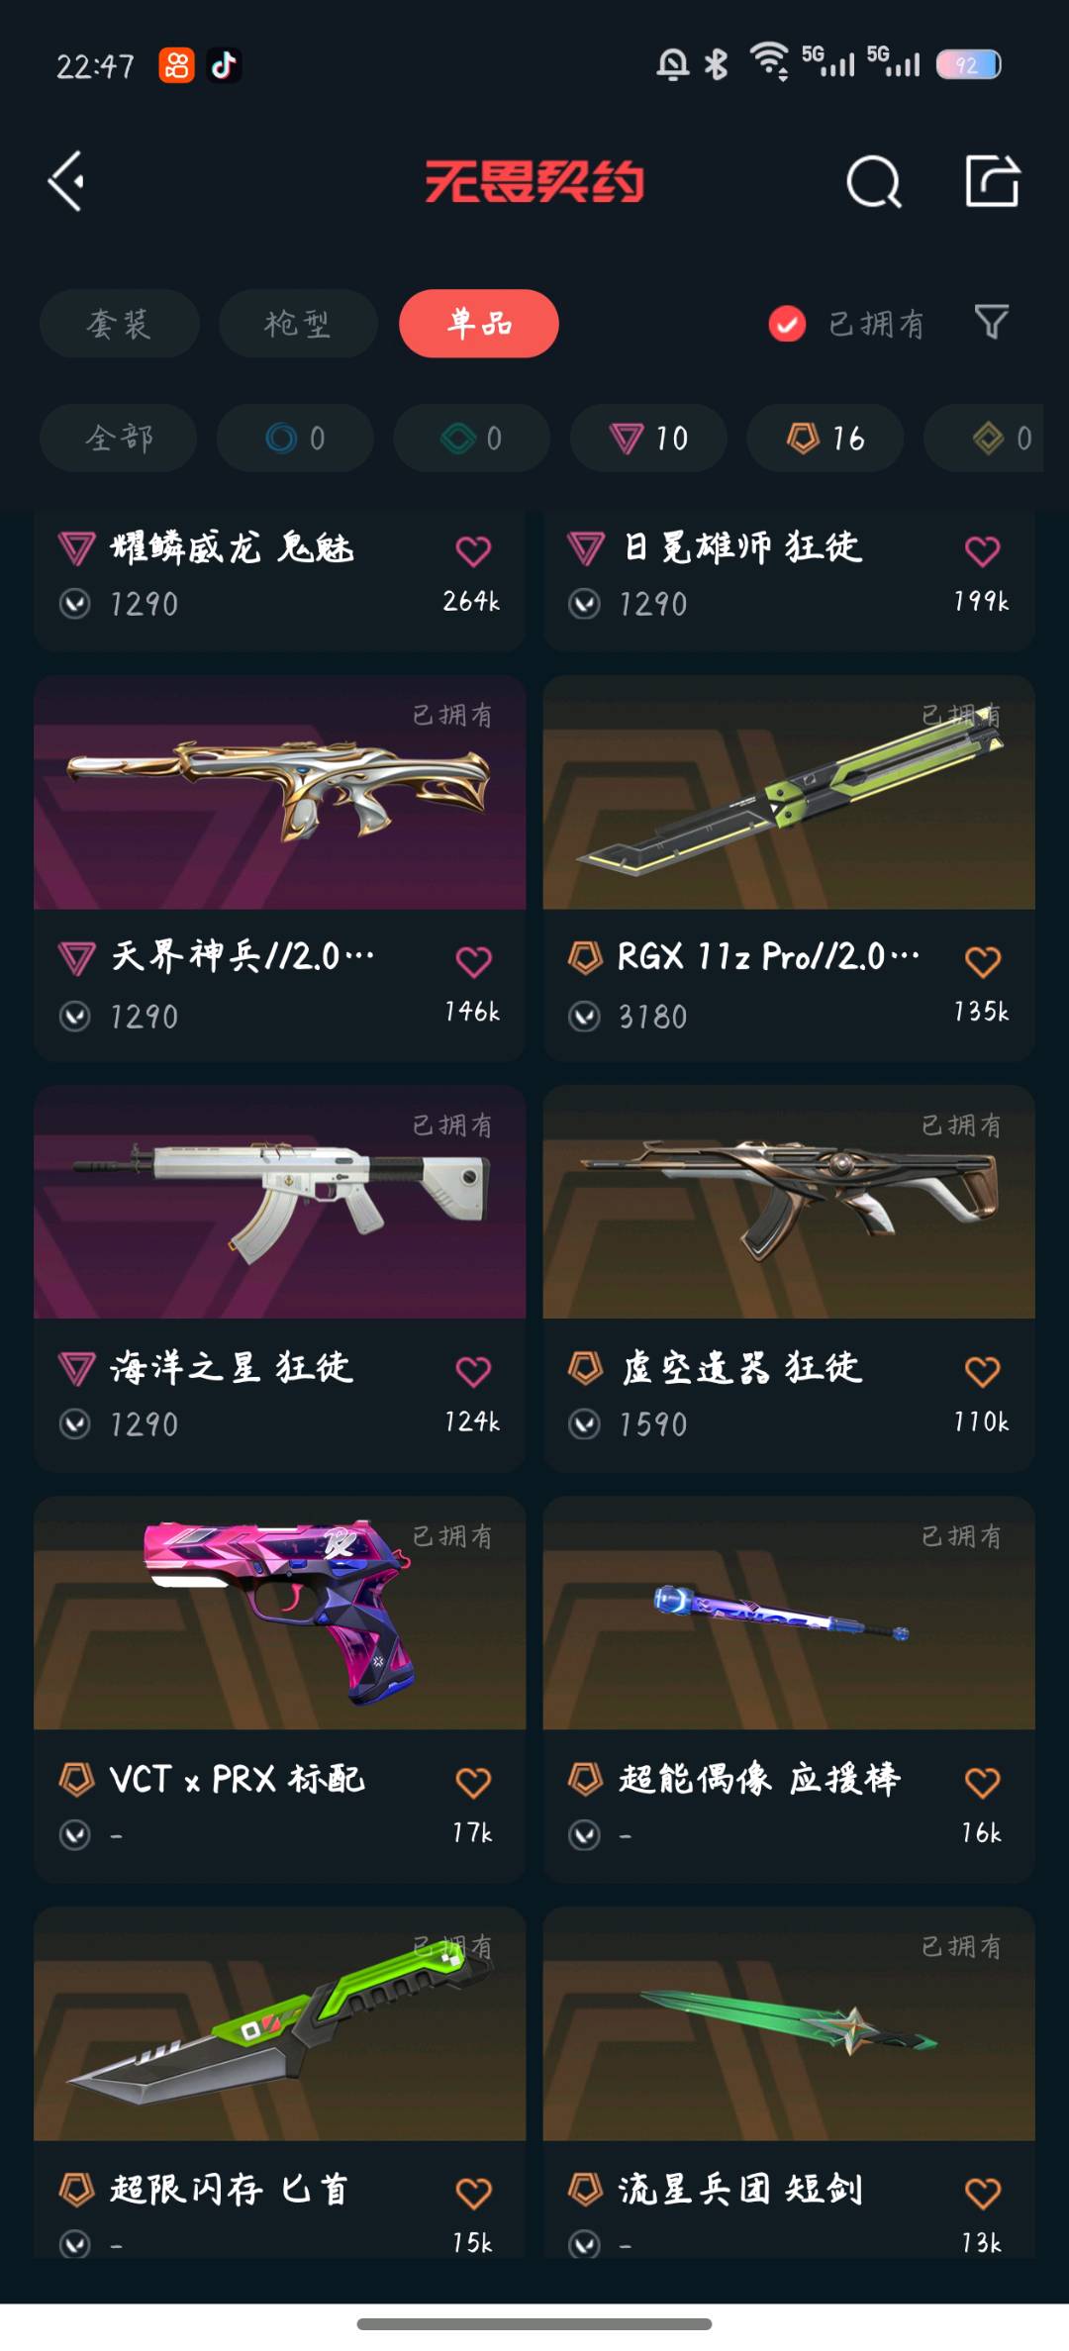Favorite the 超能偶像 应援棒 heart
Viewport: 1069px width, 2351px height.
(x=982, y=1782)
